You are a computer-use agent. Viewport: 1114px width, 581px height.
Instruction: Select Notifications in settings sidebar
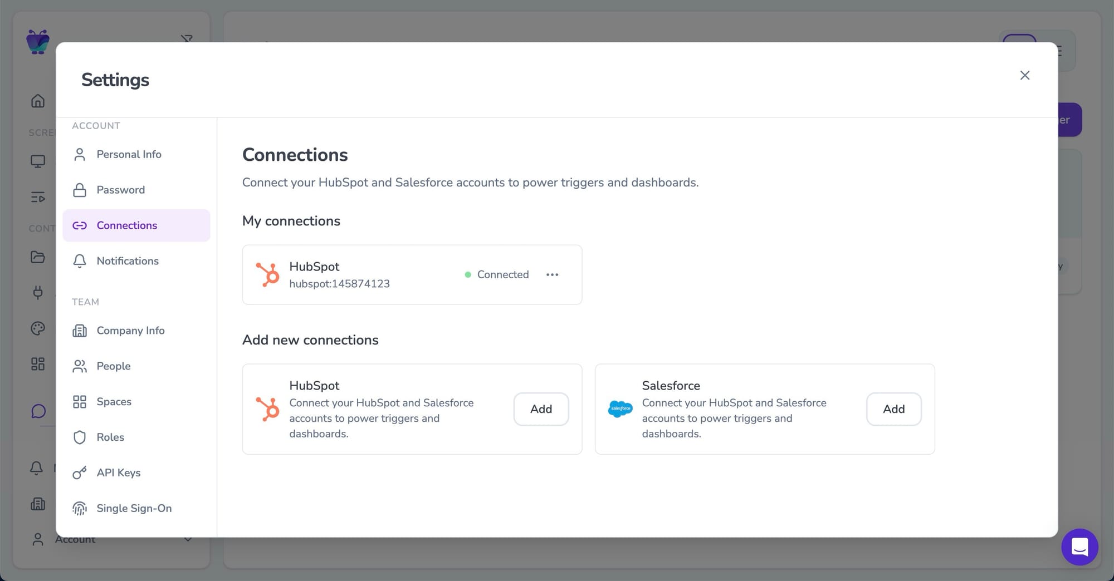tap(127, 261)
